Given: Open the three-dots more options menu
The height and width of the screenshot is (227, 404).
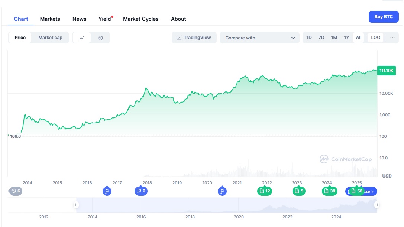Looking at the screenshot, I should point(392,38).
